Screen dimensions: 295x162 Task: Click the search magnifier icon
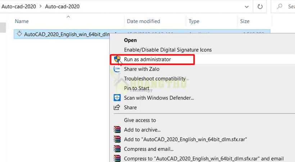(x=280, y=6)
